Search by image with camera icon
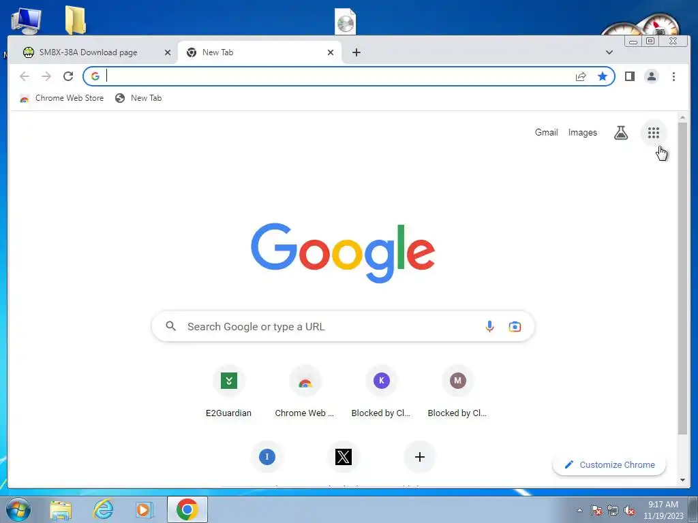Image resolution: width=698 pixels, height=523 pixels. click(x=515, y=326)
